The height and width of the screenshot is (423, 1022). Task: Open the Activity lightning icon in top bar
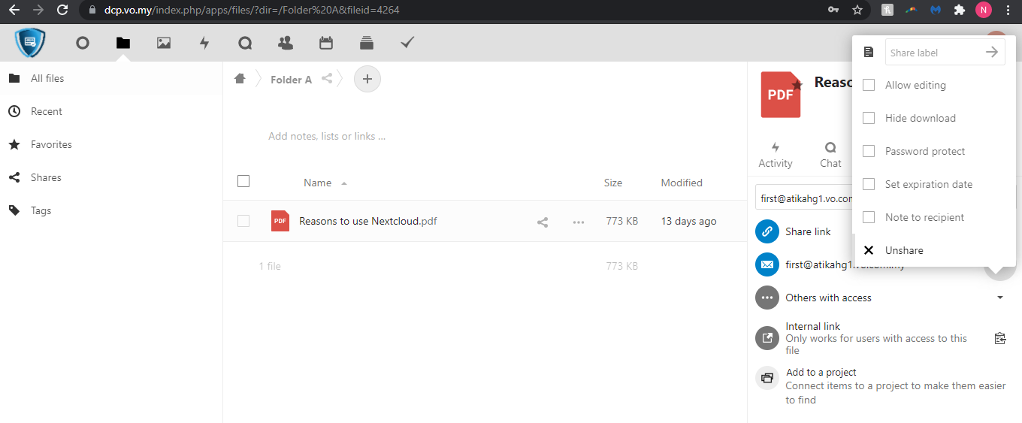pos(204,43)
